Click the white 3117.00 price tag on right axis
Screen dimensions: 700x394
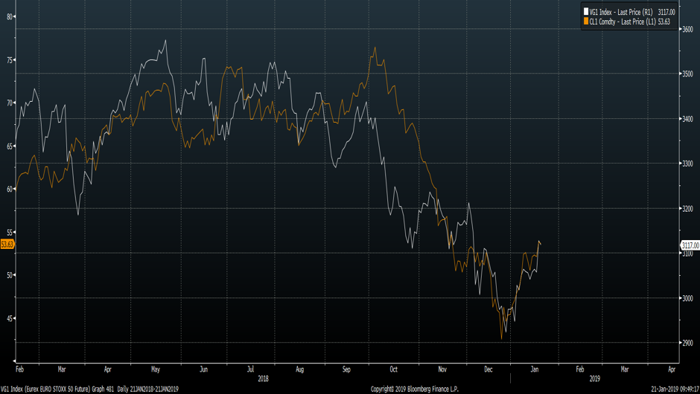click(x=690, y=245)
